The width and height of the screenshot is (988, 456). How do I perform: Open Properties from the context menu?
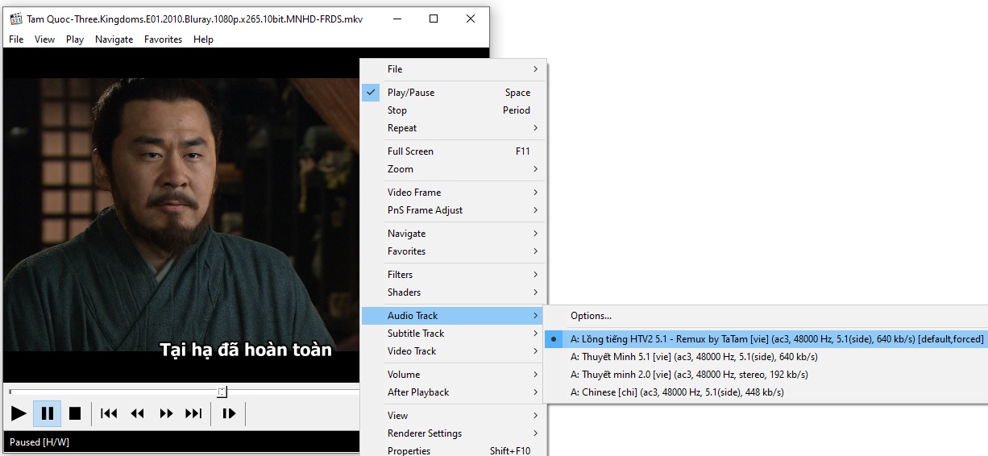[x=454, y=450]
